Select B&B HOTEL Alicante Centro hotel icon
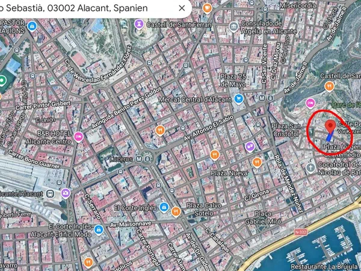361x271 pixels. pyautogui.click(x=78, y=137)
